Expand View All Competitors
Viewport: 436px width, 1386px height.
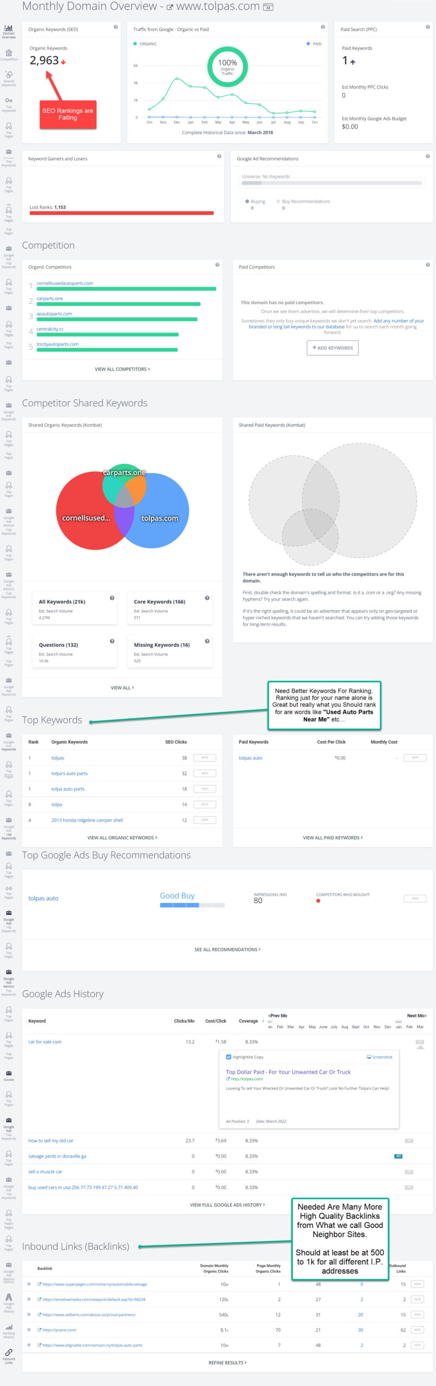pos(122,369)
